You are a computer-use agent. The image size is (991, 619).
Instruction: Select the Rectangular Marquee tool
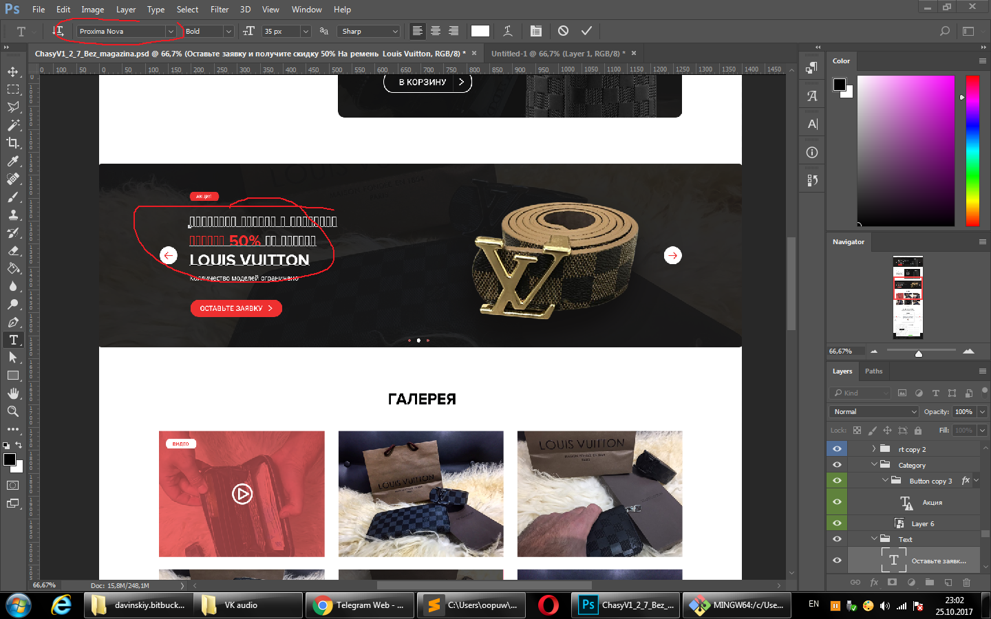pyautogui.click(x=13, y=89)
